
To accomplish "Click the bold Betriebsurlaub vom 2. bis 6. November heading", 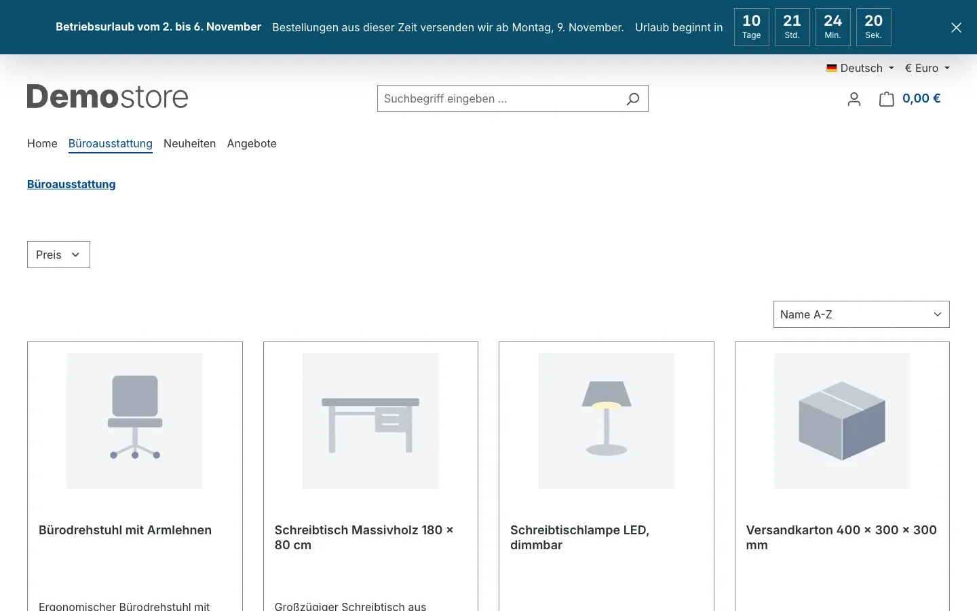I will [x=158, y=27].
